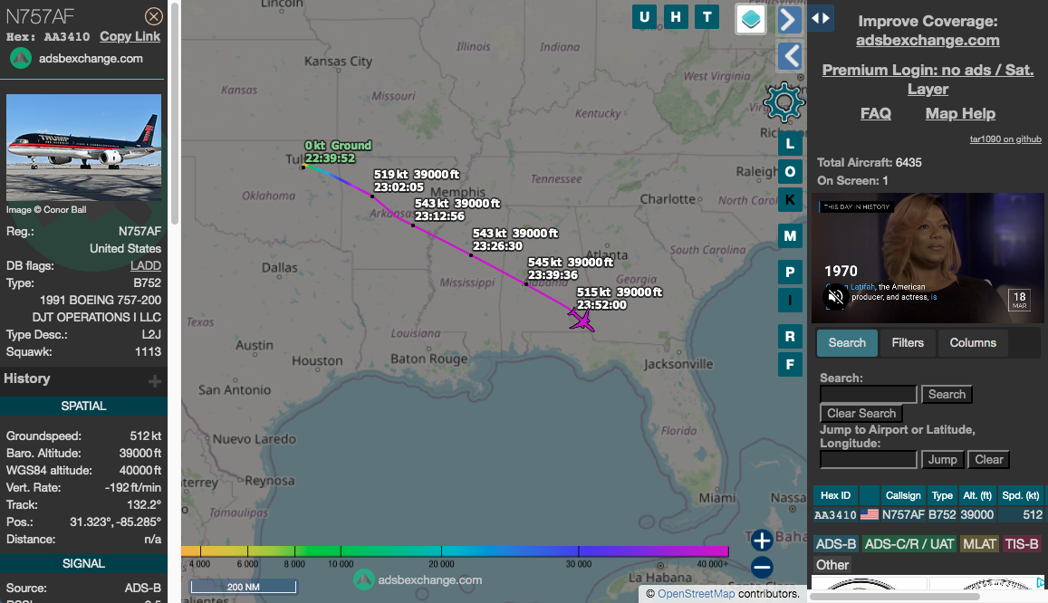
Task: Click the Trump 757 aircraft photo thumbnail
Action: click(x=83, y=147)
